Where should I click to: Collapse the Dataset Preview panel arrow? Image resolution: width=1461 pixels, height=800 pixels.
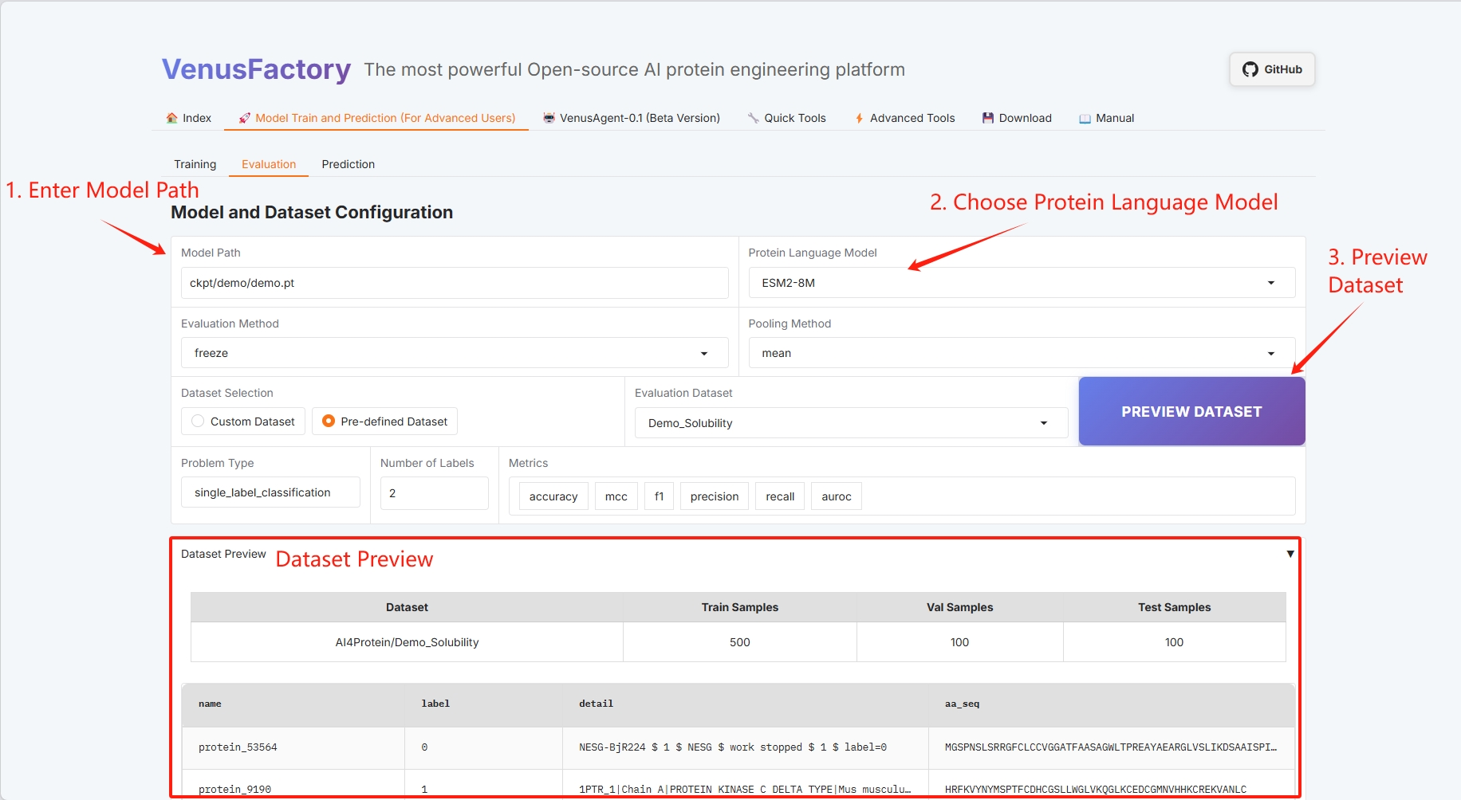(1290, 554)
